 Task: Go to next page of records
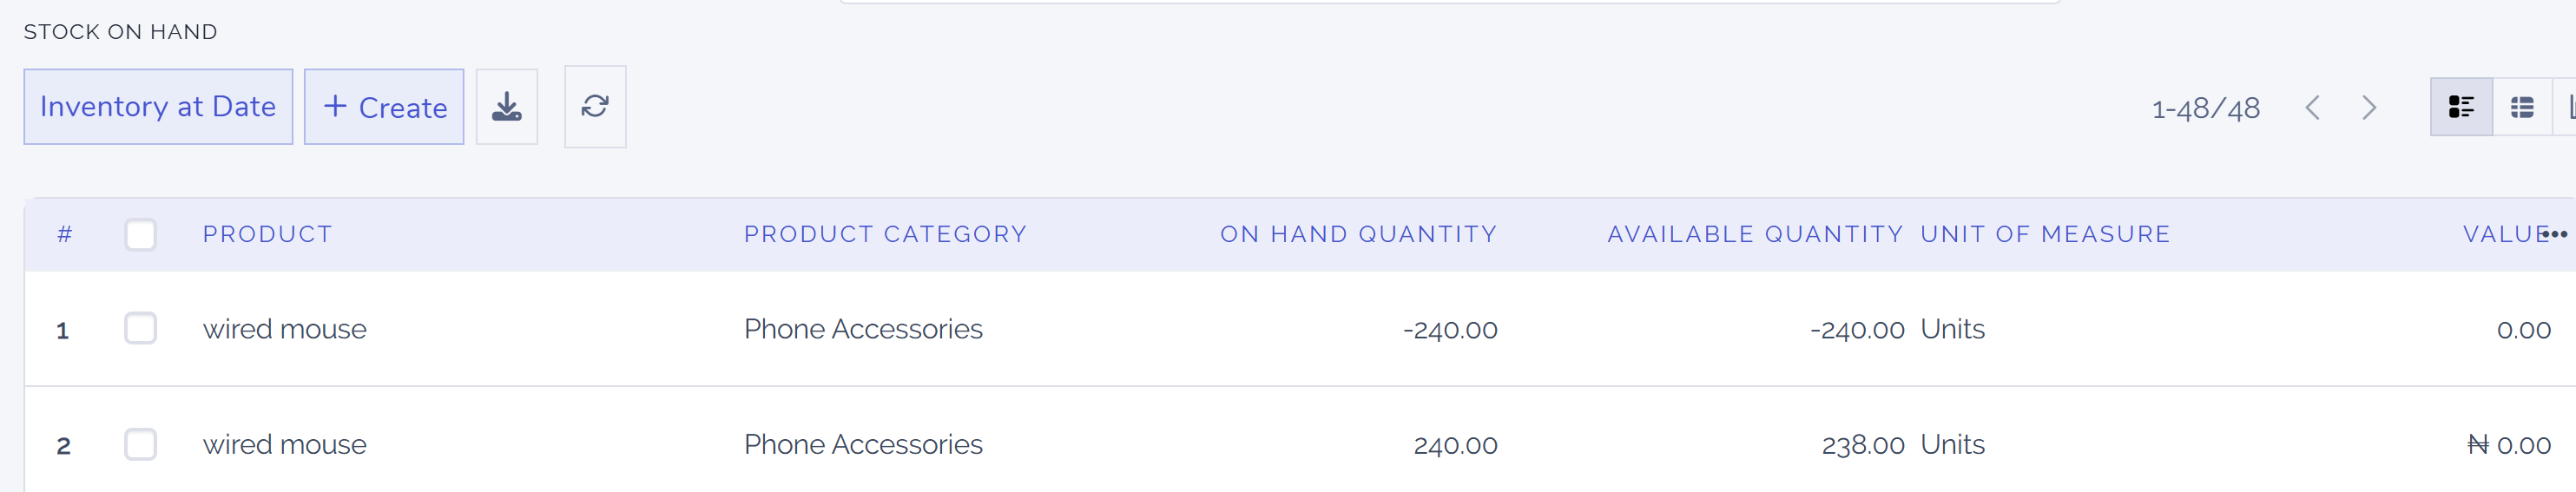click(x=2368, y=108)
